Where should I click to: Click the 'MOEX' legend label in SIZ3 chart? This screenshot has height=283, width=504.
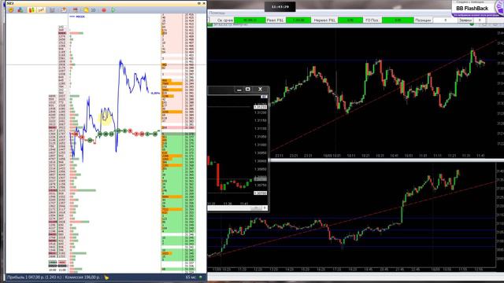[x=80, y=17]
